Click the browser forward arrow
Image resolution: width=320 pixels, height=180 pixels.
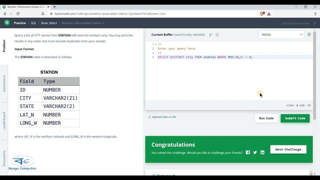point(11,13)
